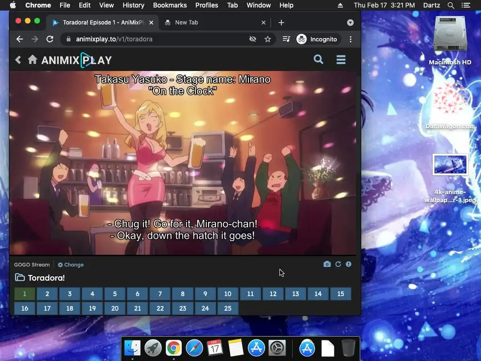This screenshot has height=361, width=481.
Task: Open a new Chrome tab
Action: pyautogui.click(x=281, y=23)
